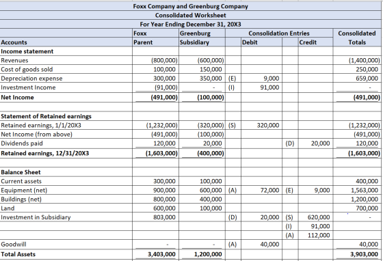Click the 20,000 credit in Dividends paid row
This screenshot has width=383, height=261.
pyautogui.click(x=320, y=143)
